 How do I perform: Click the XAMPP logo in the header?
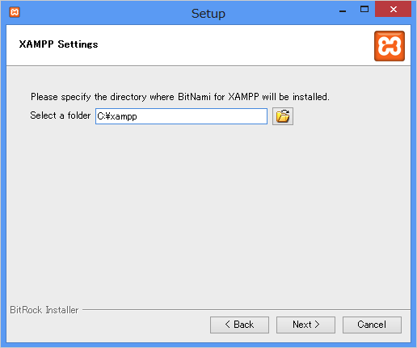[390, 46]
